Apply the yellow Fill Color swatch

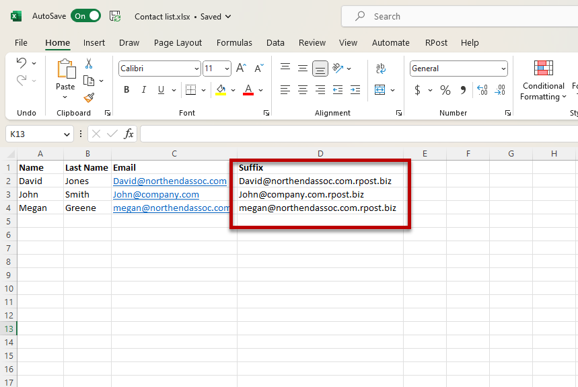click(221, 90)
